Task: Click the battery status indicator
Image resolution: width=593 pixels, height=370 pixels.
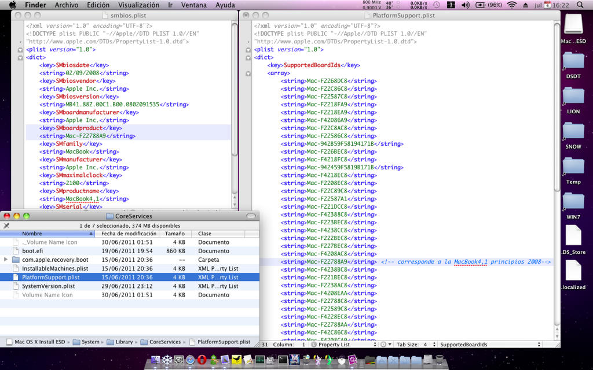Action: coord(488,5)
